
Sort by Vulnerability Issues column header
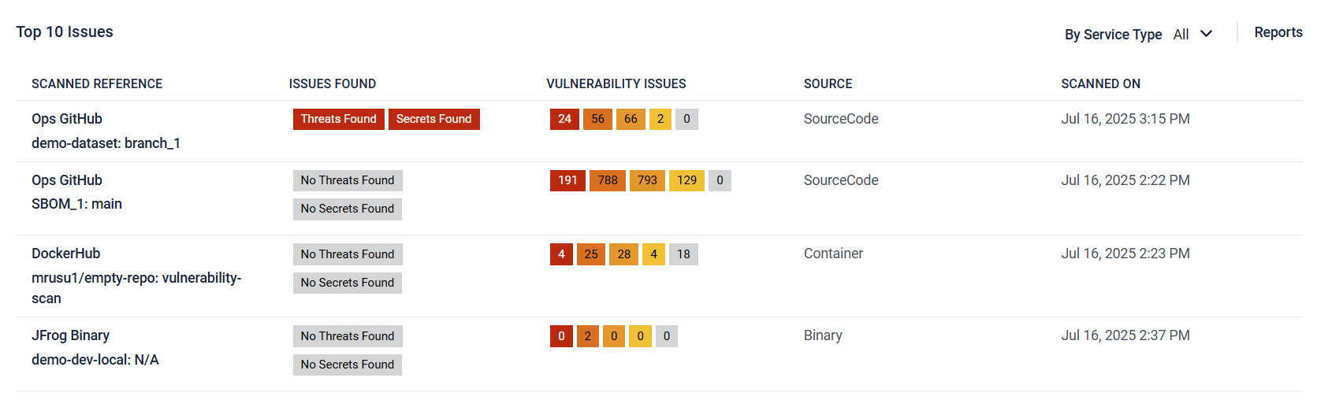pyautogui.click(x=616, y=83)
